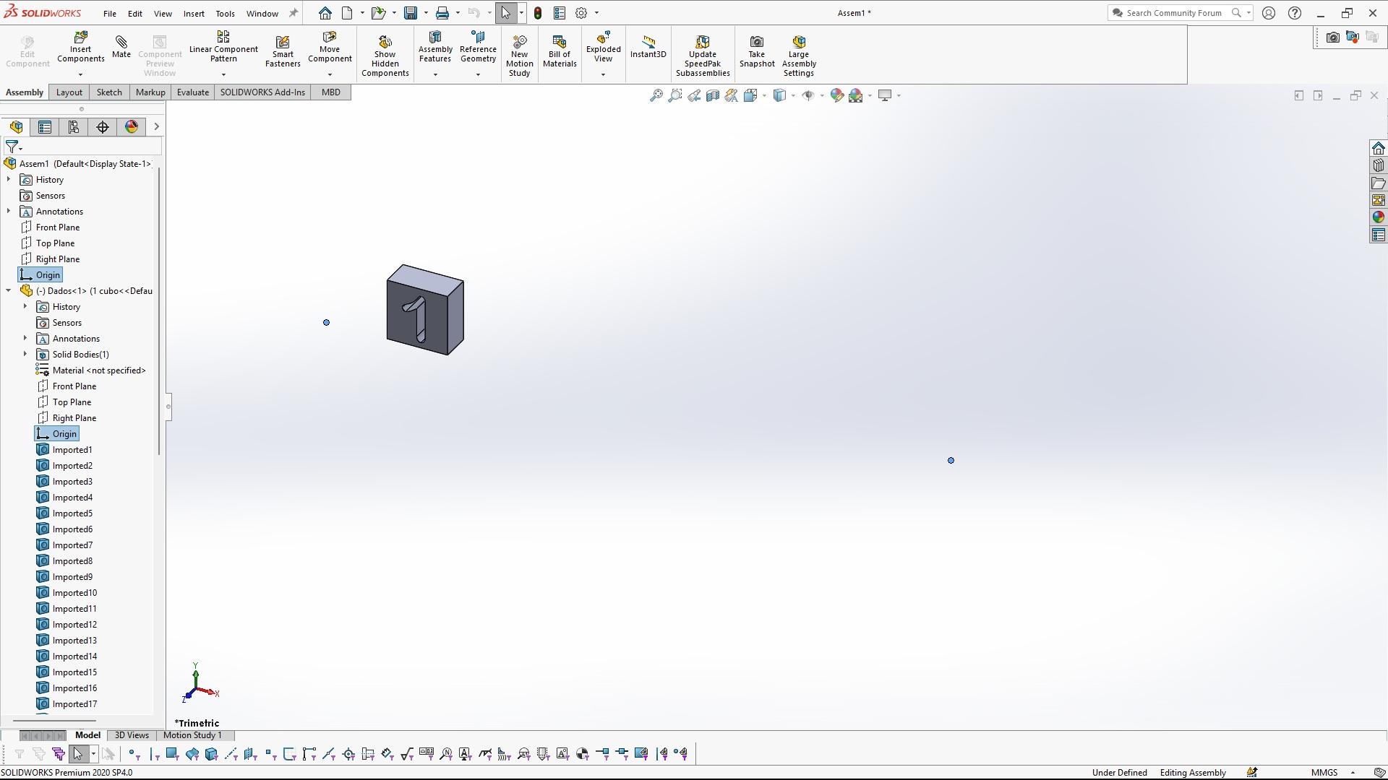Activate Move Component tool
The width and height of the screenshot is (1388, 780).
330,46
